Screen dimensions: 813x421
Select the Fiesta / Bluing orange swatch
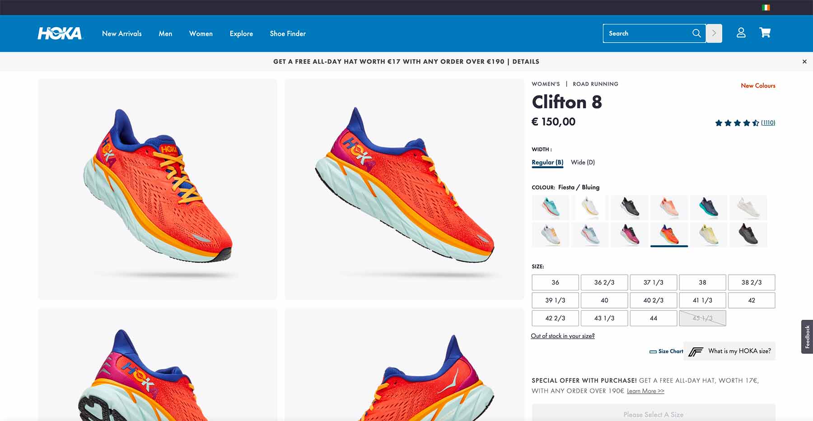click(x=669, y=235)
